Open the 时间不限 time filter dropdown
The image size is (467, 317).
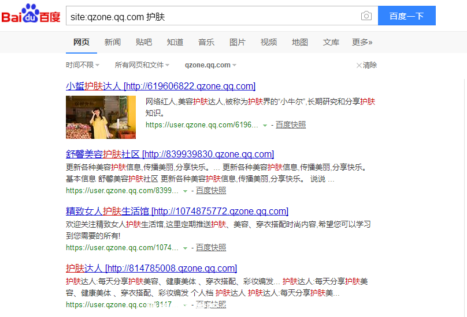[x=83, y=65]
